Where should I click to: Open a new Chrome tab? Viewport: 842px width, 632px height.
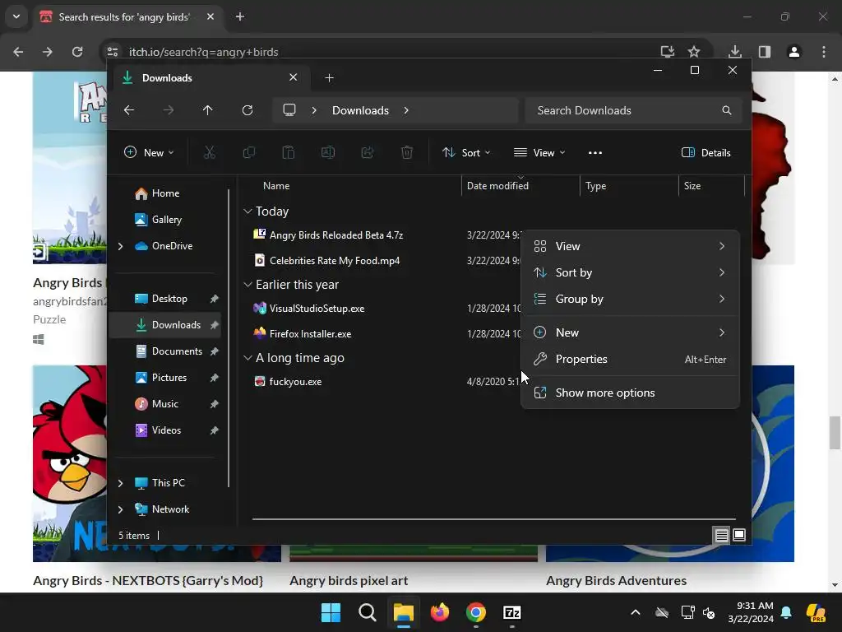(240, 16)
